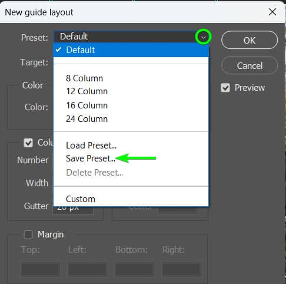
Task: Uncheck the Columns checkbox
Action: (28, 143)
